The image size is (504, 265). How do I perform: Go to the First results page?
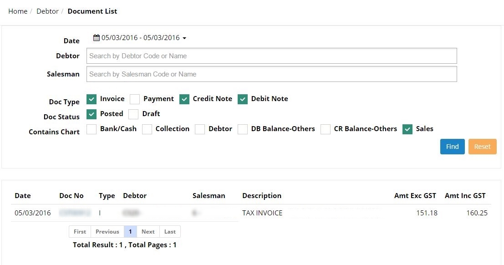coord(80,232)
